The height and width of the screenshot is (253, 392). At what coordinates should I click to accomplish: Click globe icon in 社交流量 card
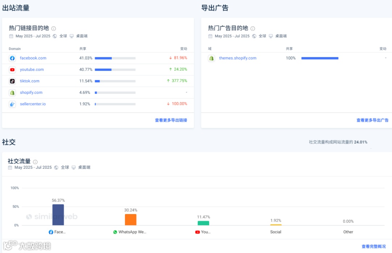pyautogui.click(x=56, y=167)
